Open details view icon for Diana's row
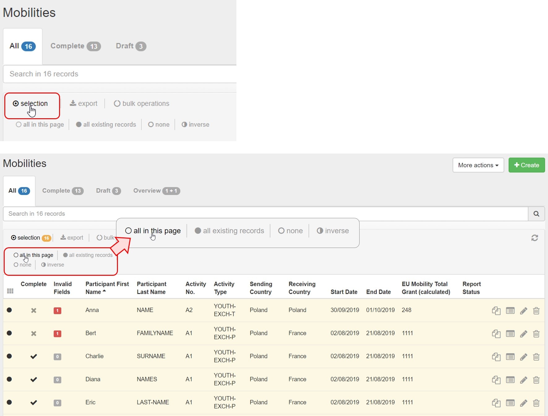Screen dimensions: 548x416 pyautogui.click(x=510, y=380)
